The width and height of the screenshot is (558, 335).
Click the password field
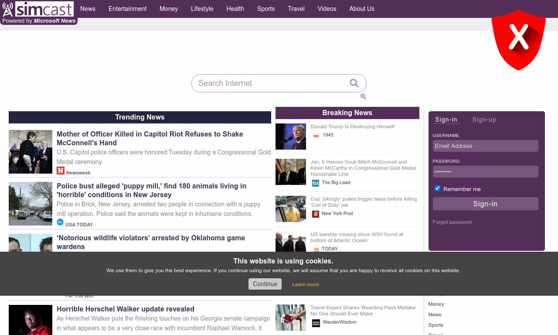click(486, 172)
